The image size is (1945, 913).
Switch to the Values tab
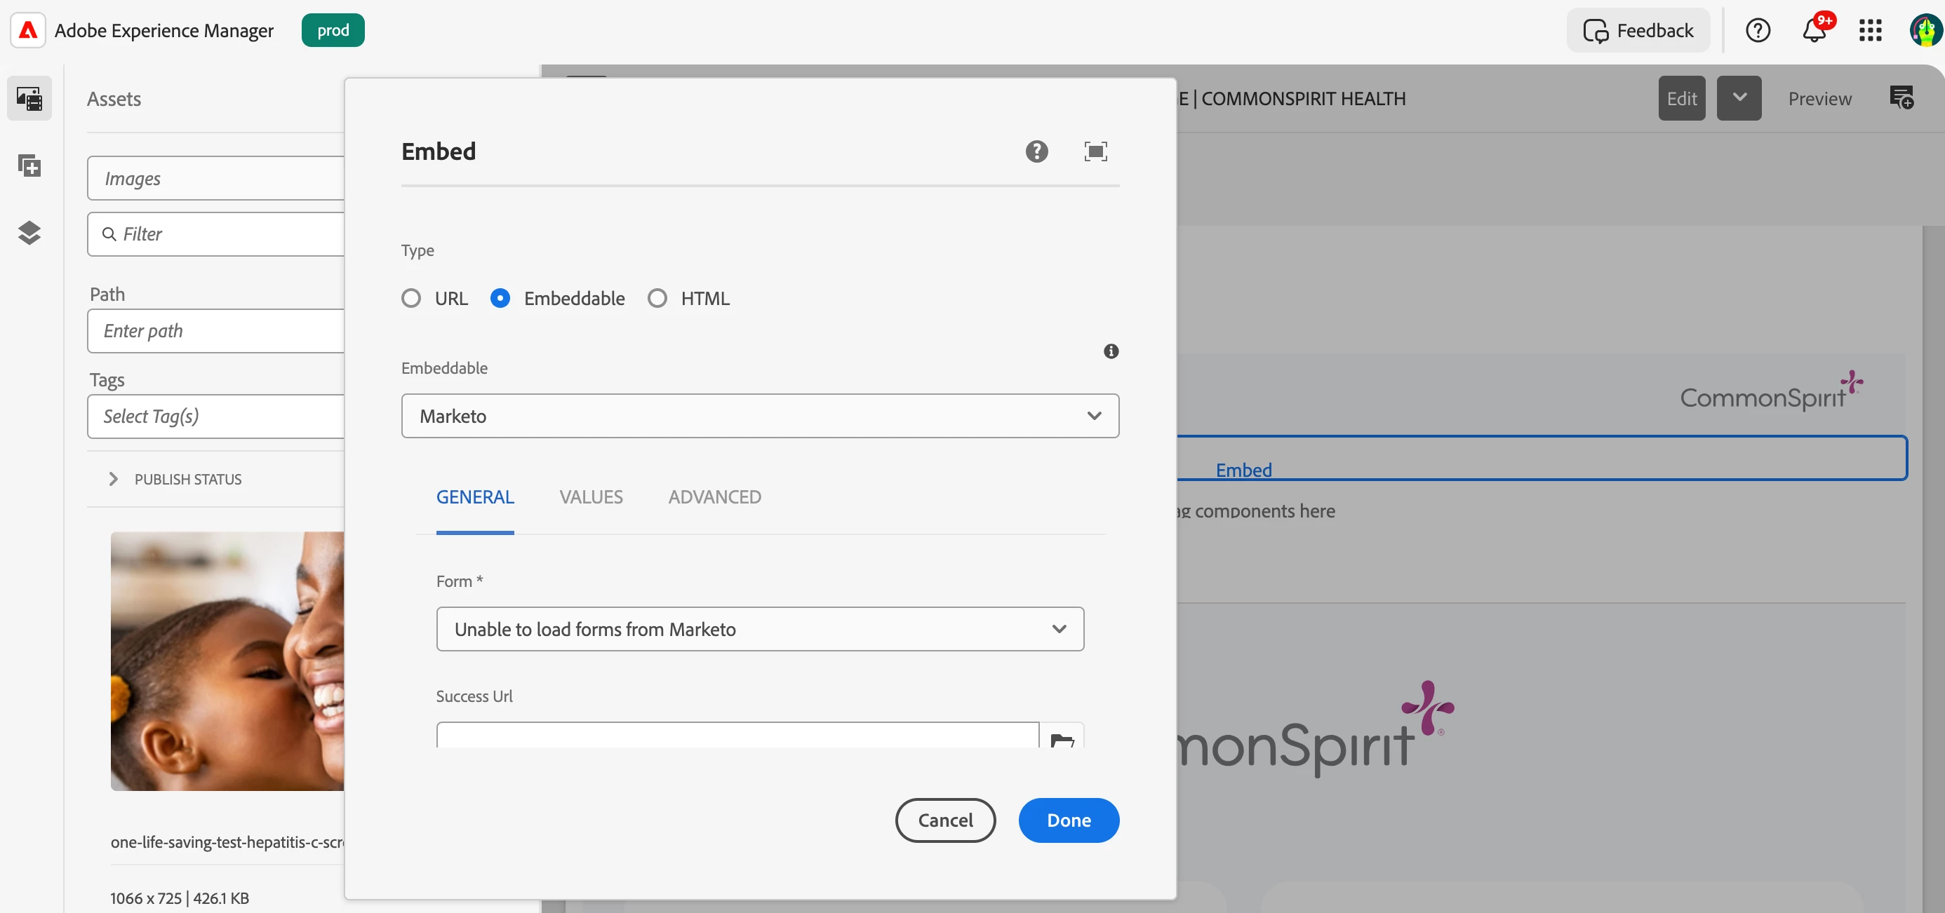591,496
